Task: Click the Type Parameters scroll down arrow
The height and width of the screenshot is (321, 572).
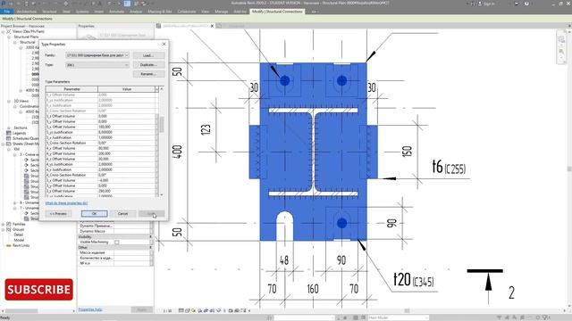Action: pyautogui.click(x=161, y=194)
